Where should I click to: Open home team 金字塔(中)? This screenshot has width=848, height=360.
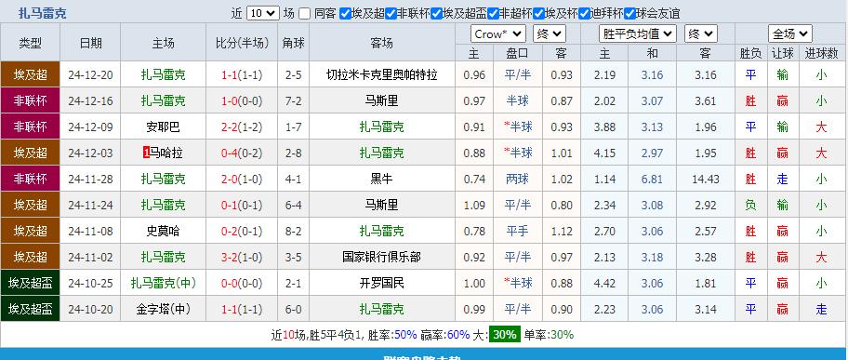[x=164, y=309]
